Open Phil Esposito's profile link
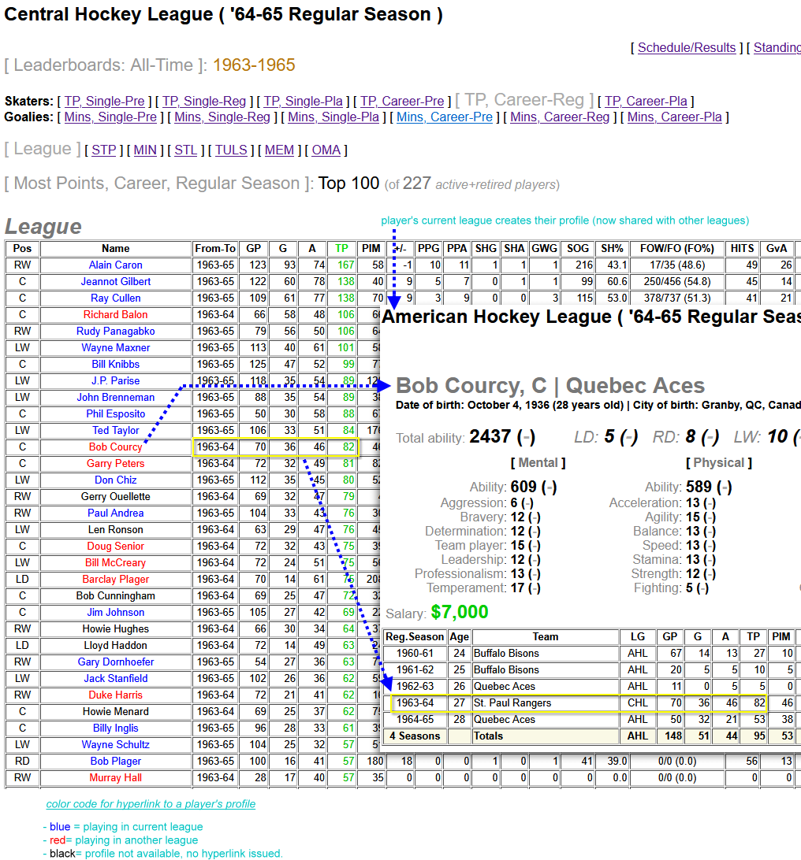 (x=116, y=414)
